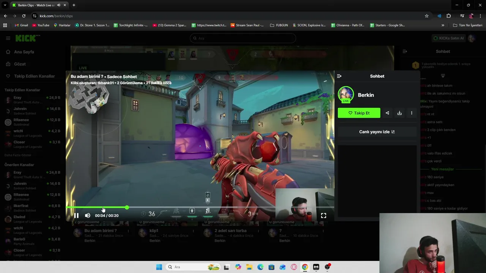Image resolution: width=486 pixels, height=273 pixels.
Task: Open options for '2 adet sarı torba' clip
Action: (x=258, y=231)
